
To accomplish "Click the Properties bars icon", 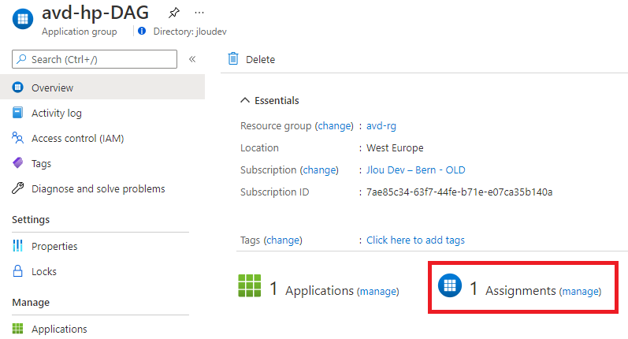I will coord(17,246).
